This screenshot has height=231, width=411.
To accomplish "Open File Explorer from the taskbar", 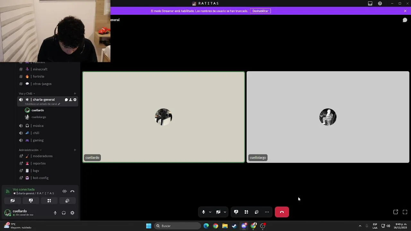I will [x=225, y=226].
